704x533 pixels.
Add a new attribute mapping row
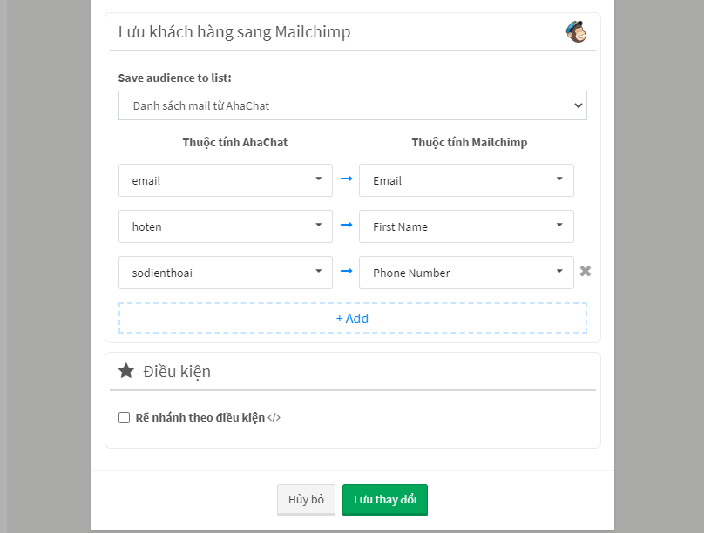353,318
